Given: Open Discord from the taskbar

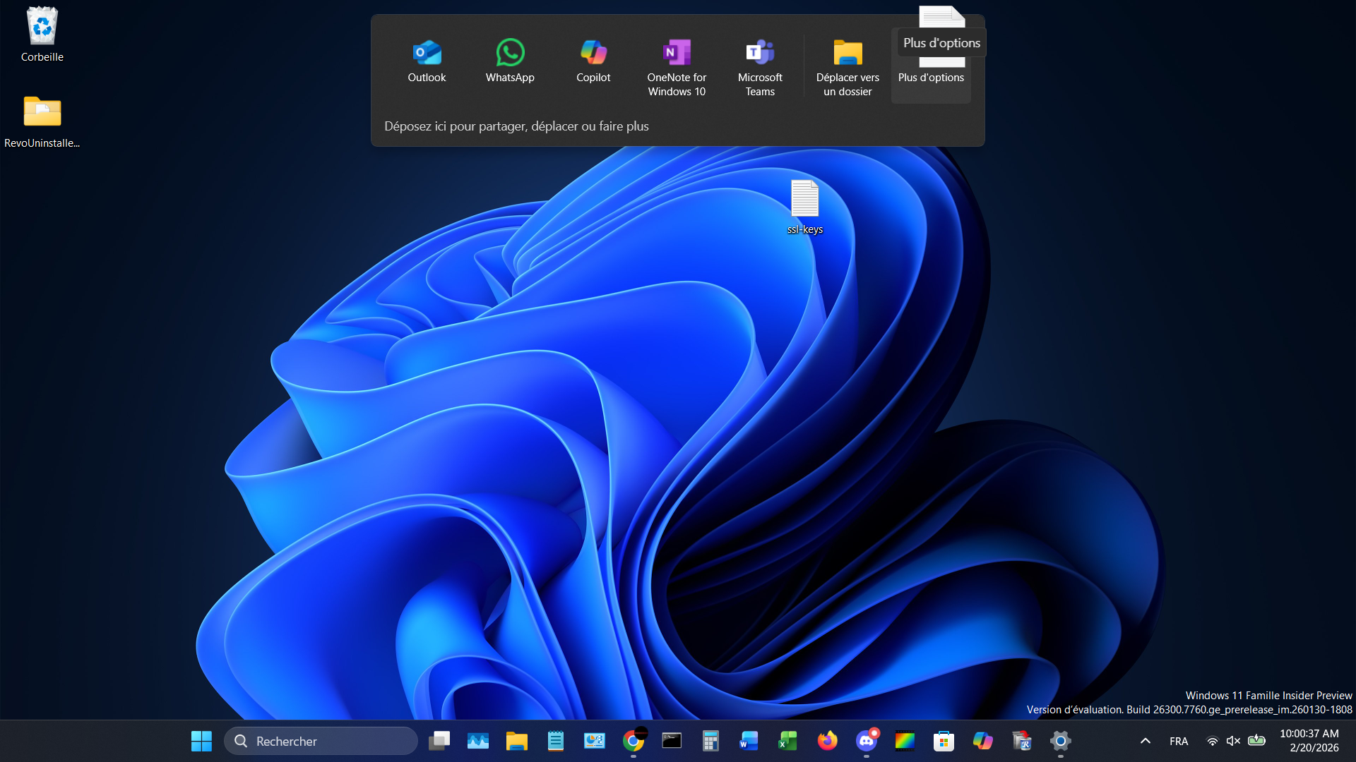Looking at the screenshot, I should (x=867, y=741).
